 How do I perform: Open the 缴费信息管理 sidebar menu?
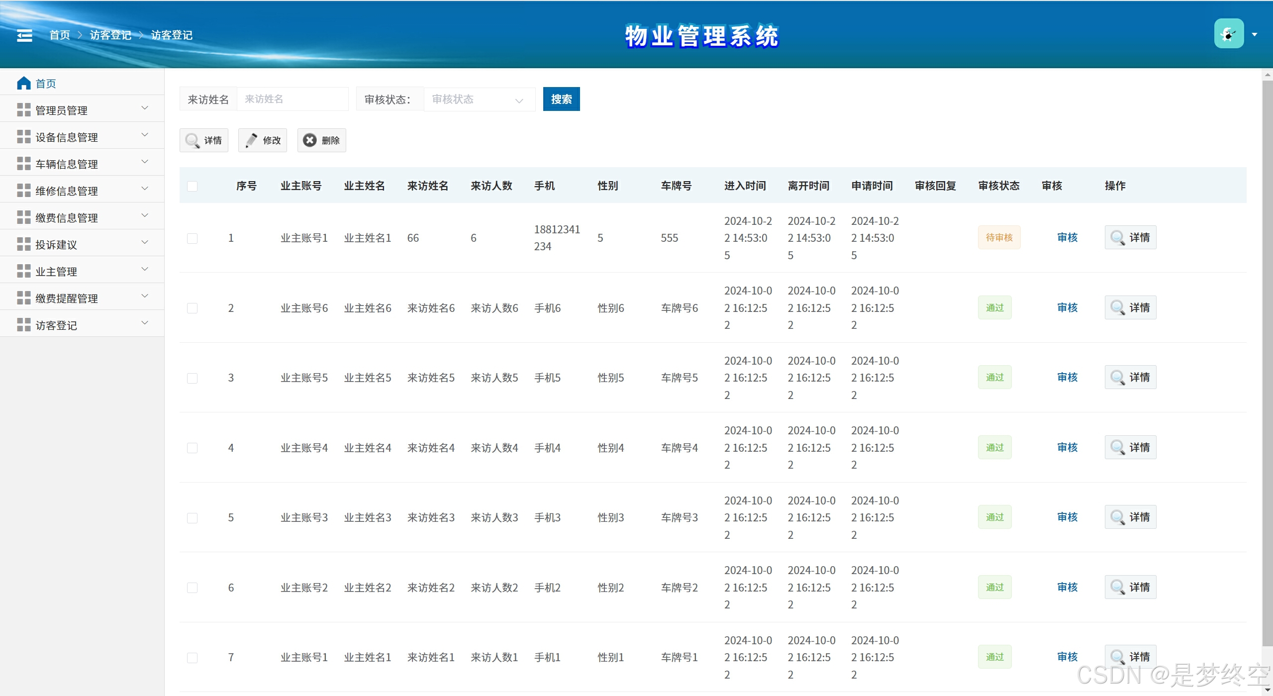[67, 217]
